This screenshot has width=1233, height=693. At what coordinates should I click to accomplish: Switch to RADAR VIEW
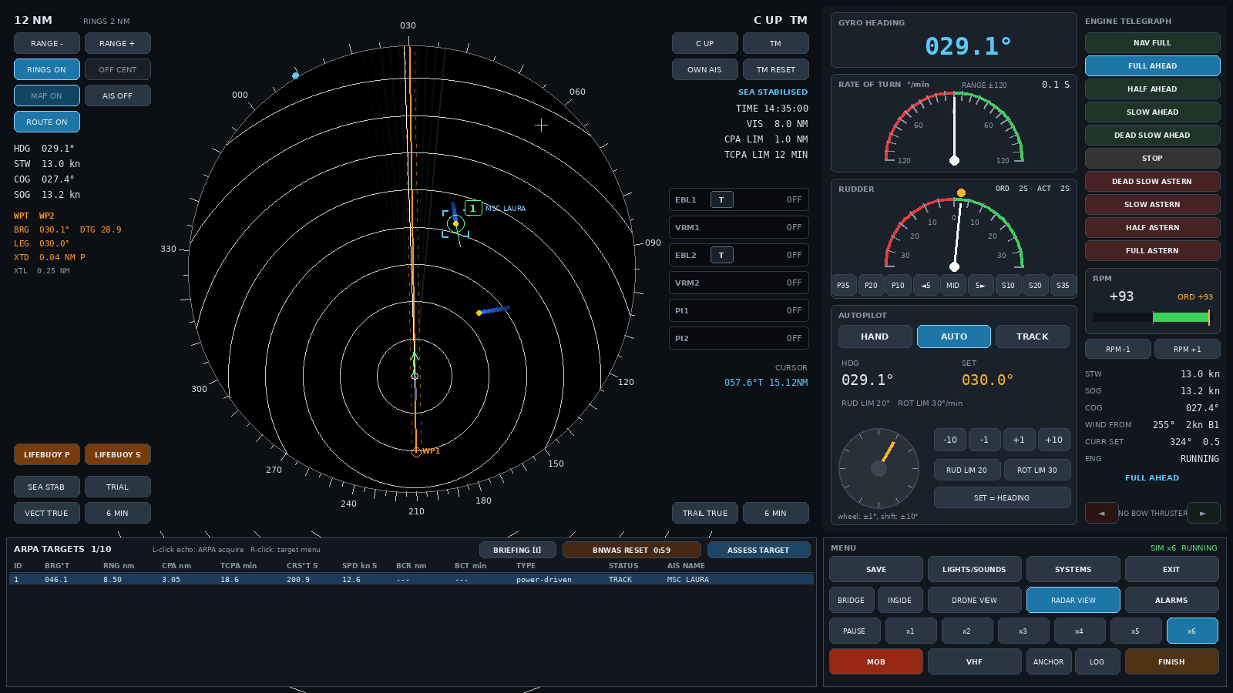[1073, 600]
